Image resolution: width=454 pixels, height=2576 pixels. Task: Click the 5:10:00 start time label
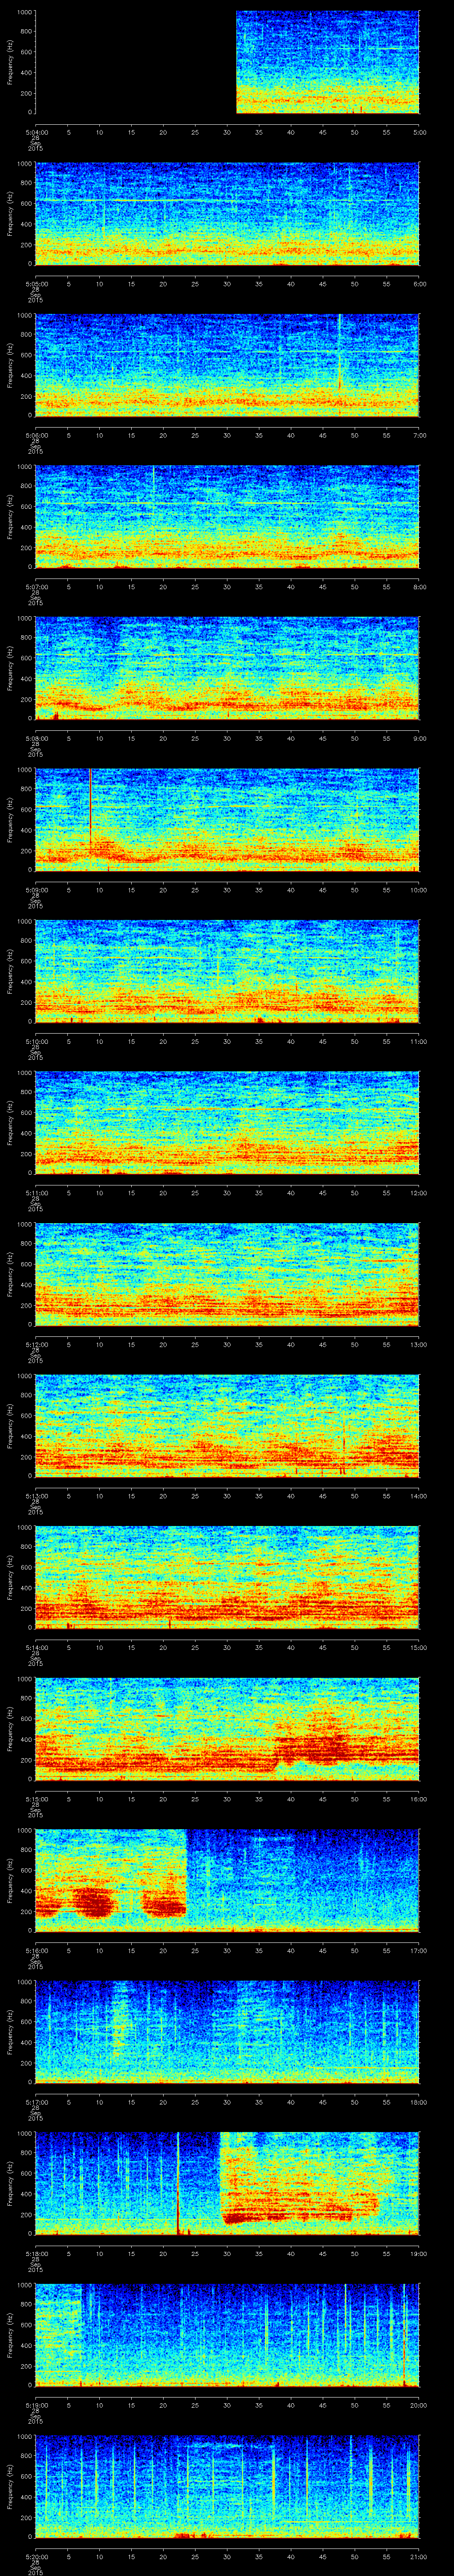point(36,1041)
